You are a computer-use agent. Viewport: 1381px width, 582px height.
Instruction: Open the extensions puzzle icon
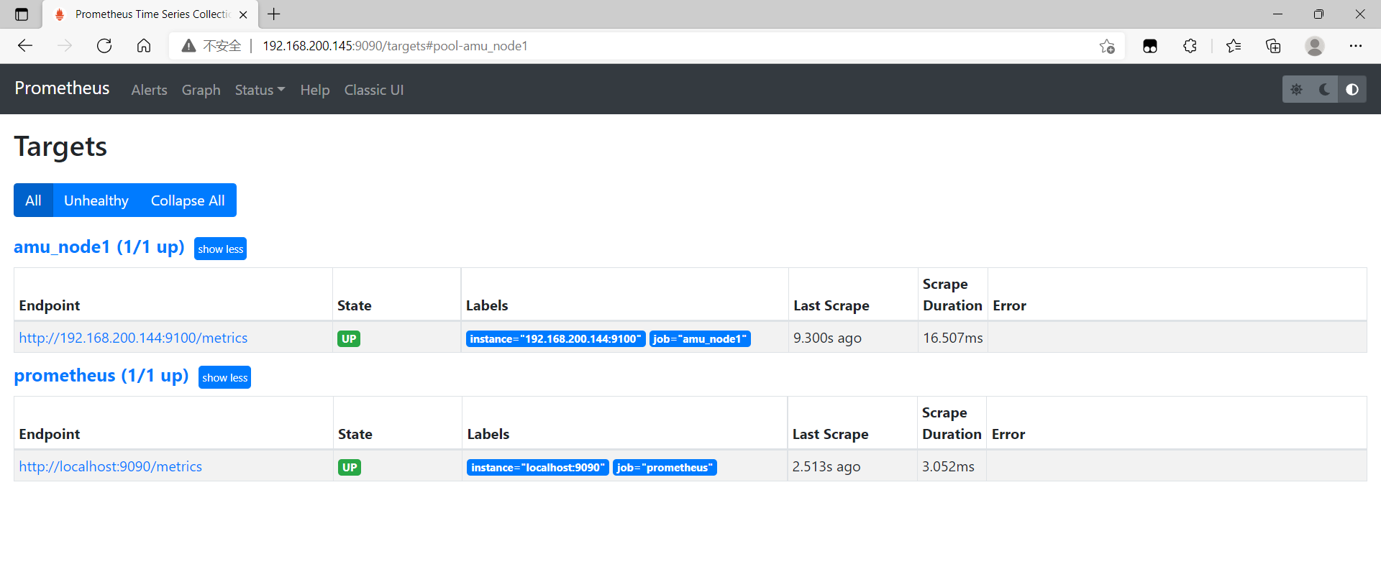point(1190,46)
